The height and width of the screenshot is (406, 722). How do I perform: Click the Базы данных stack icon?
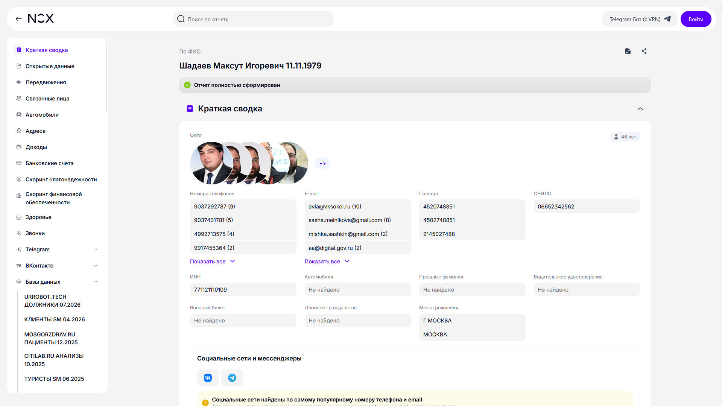[19, 281]
